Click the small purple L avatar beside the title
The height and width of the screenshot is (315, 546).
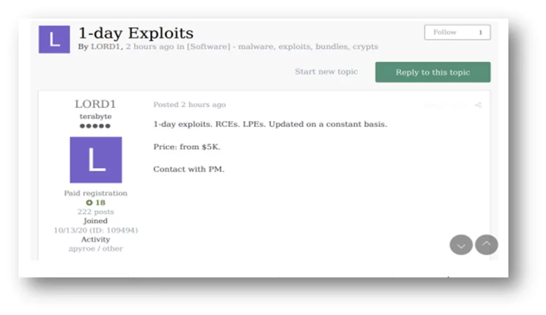point(54,40)
